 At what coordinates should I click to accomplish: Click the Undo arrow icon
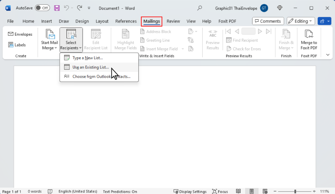66,8
